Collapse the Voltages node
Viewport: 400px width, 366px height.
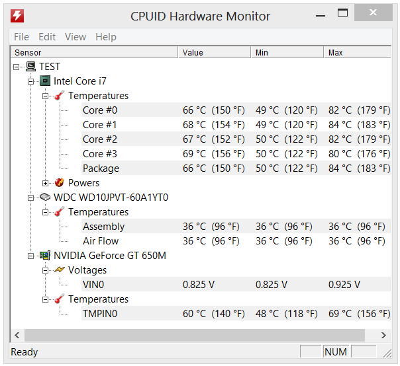tap(45, 271)
